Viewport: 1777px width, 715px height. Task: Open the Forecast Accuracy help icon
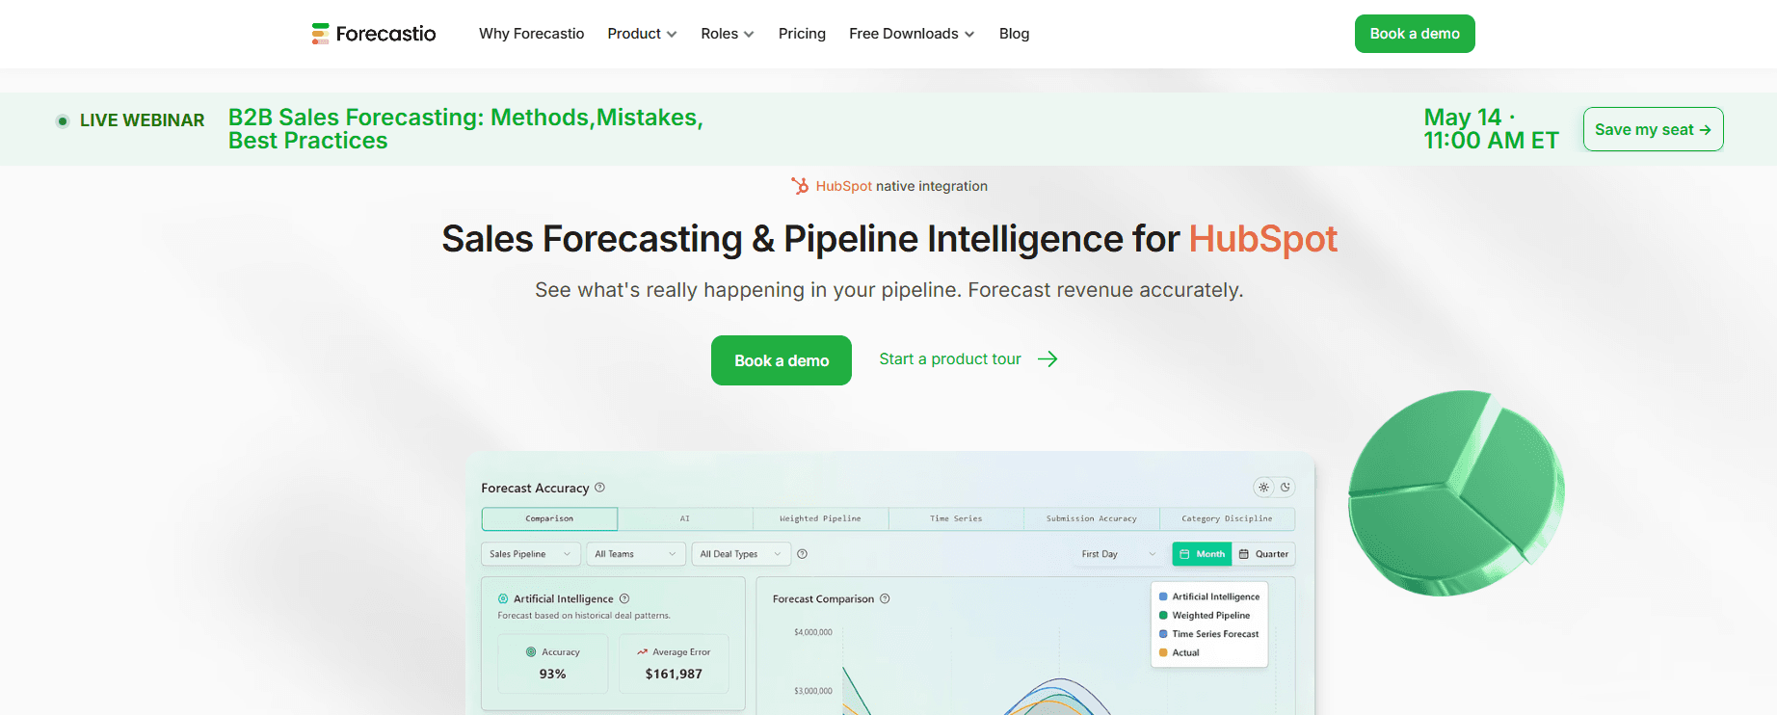pyautogui.click(x=599, y=488)
